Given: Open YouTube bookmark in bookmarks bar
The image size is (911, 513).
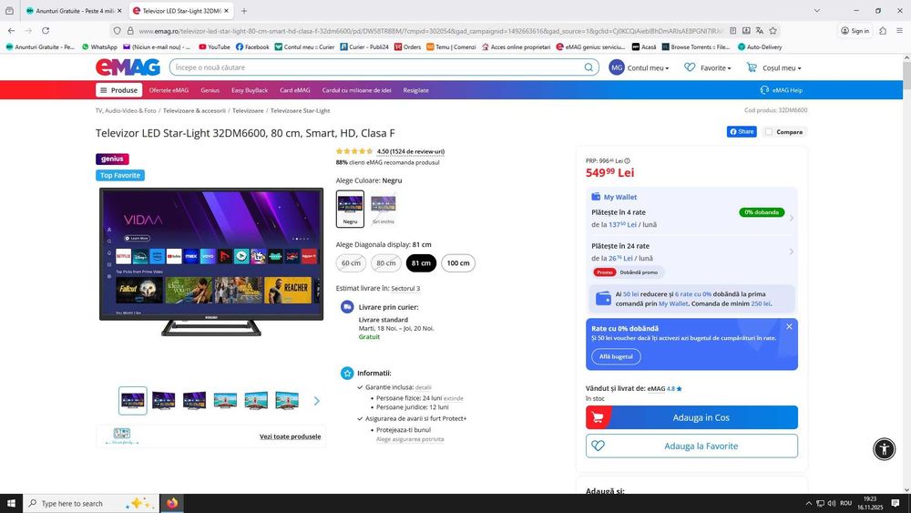Looking at the screenshot, I should click(214, 46).
